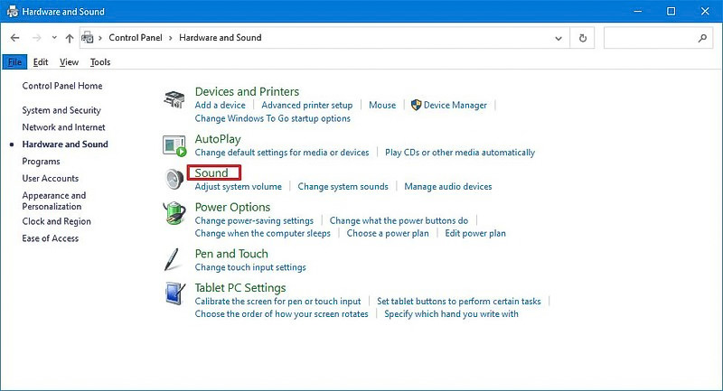The height and width of the screenshot is (391, 723).
Task: Choose the order of how your screen rotates
Action: pos(281,313)
